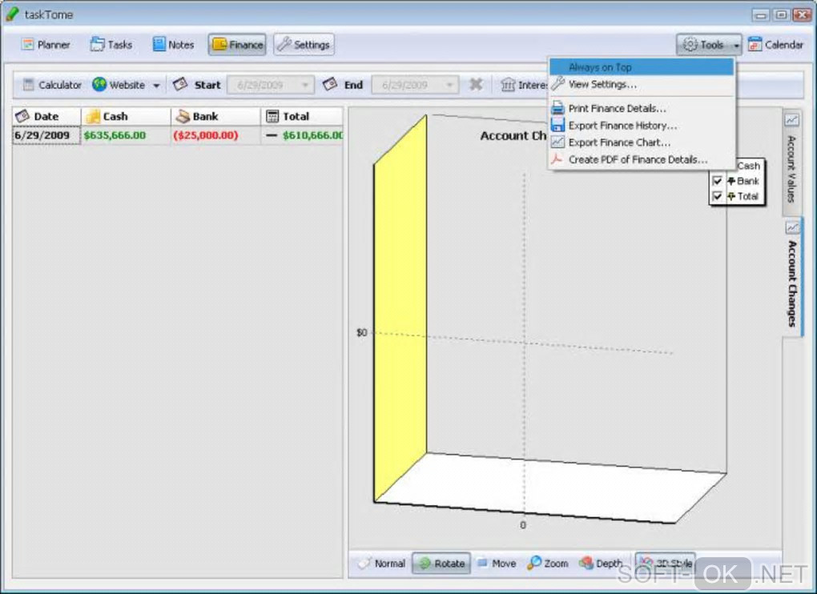Clear date range with X icon
817x594 pixels.
(x=475, y=84)
